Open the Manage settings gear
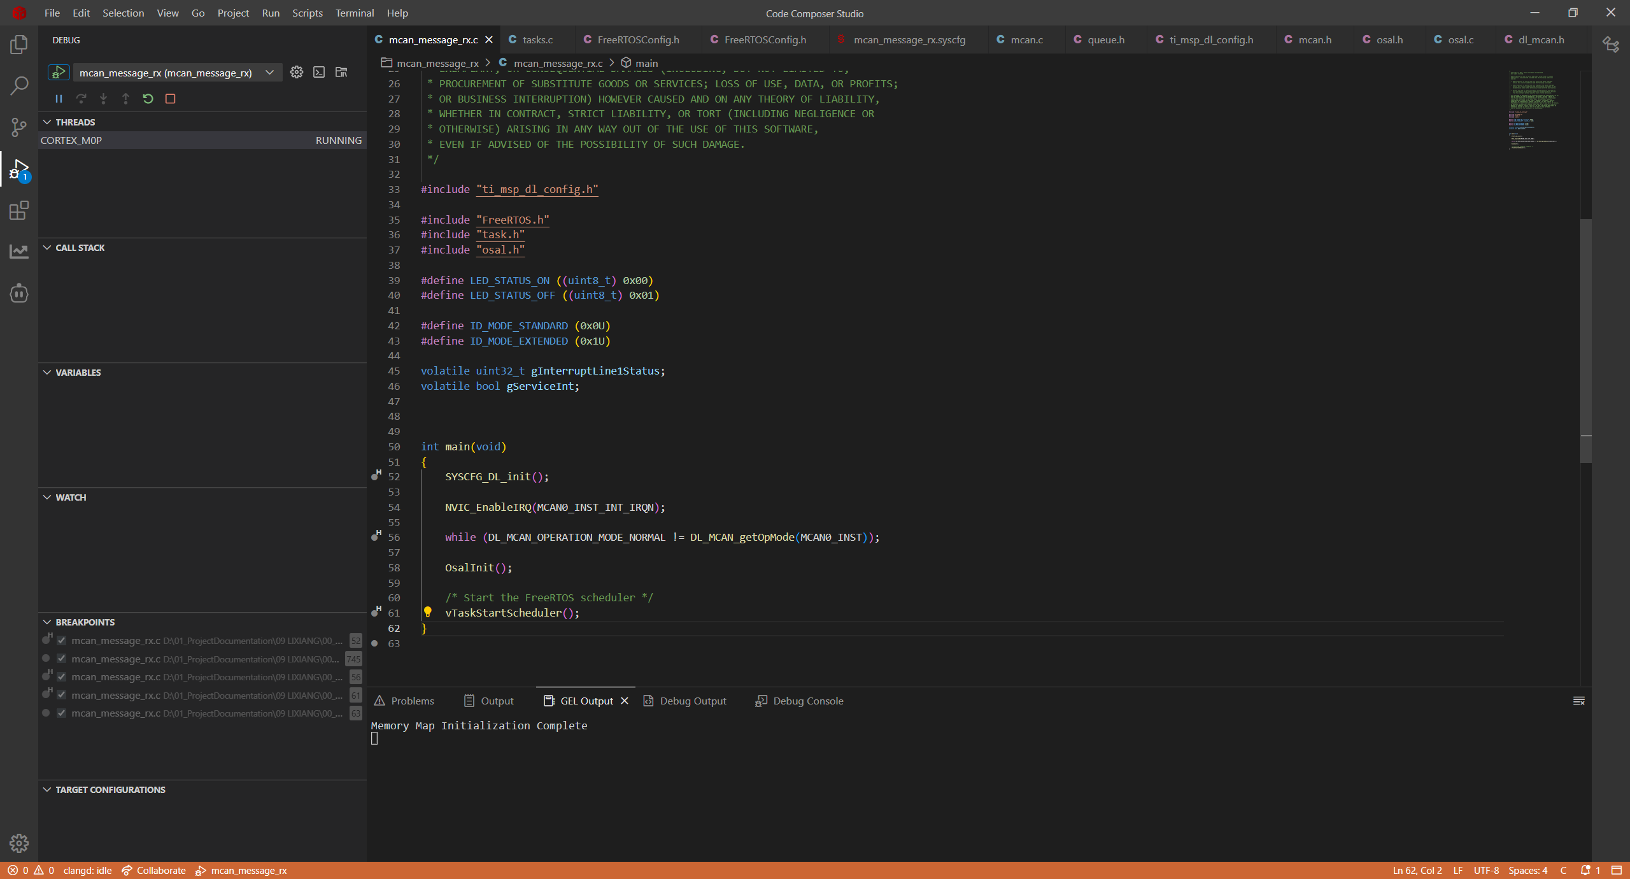The image size is (1630, 879). click(x=19, y=843)
